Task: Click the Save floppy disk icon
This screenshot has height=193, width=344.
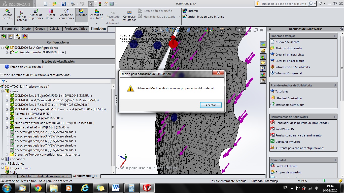Action: point(64,4)
